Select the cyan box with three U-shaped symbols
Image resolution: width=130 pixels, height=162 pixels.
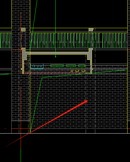pos(37,66)
